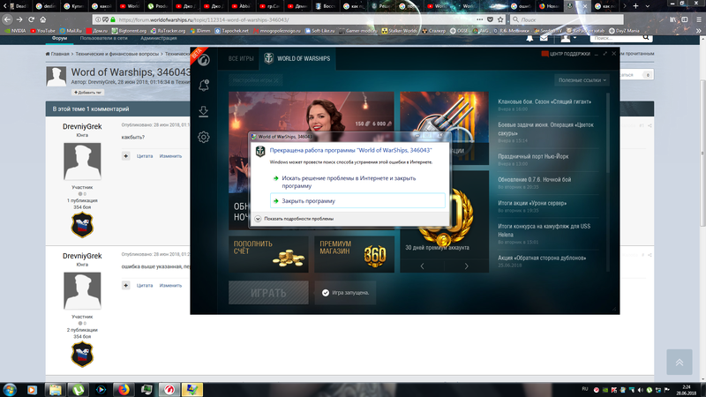Switch to Firefox in the taskbar

(124, 389)
